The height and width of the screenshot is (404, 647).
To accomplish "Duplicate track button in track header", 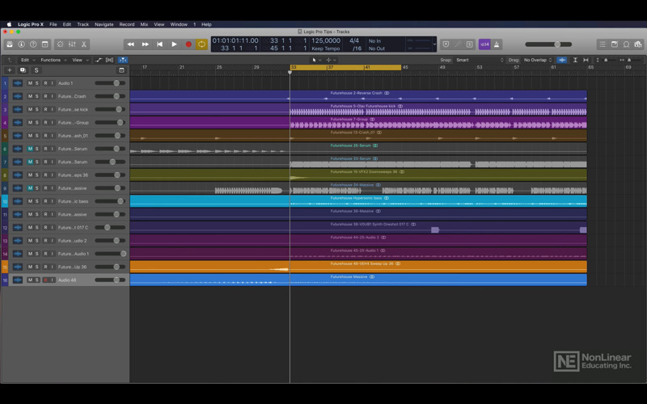I will click(x=23, y=70).
